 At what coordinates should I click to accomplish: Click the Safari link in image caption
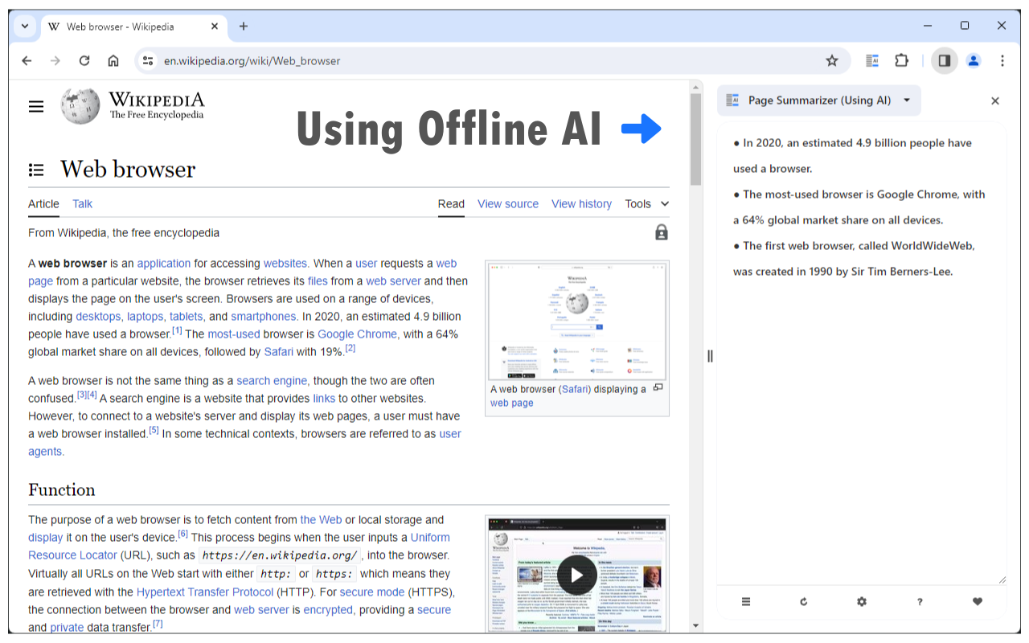coord(575,388)
